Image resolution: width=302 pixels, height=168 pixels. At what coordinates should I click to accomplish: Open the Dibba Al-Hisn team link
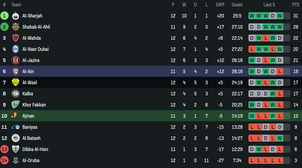click(x=35, y=149)
